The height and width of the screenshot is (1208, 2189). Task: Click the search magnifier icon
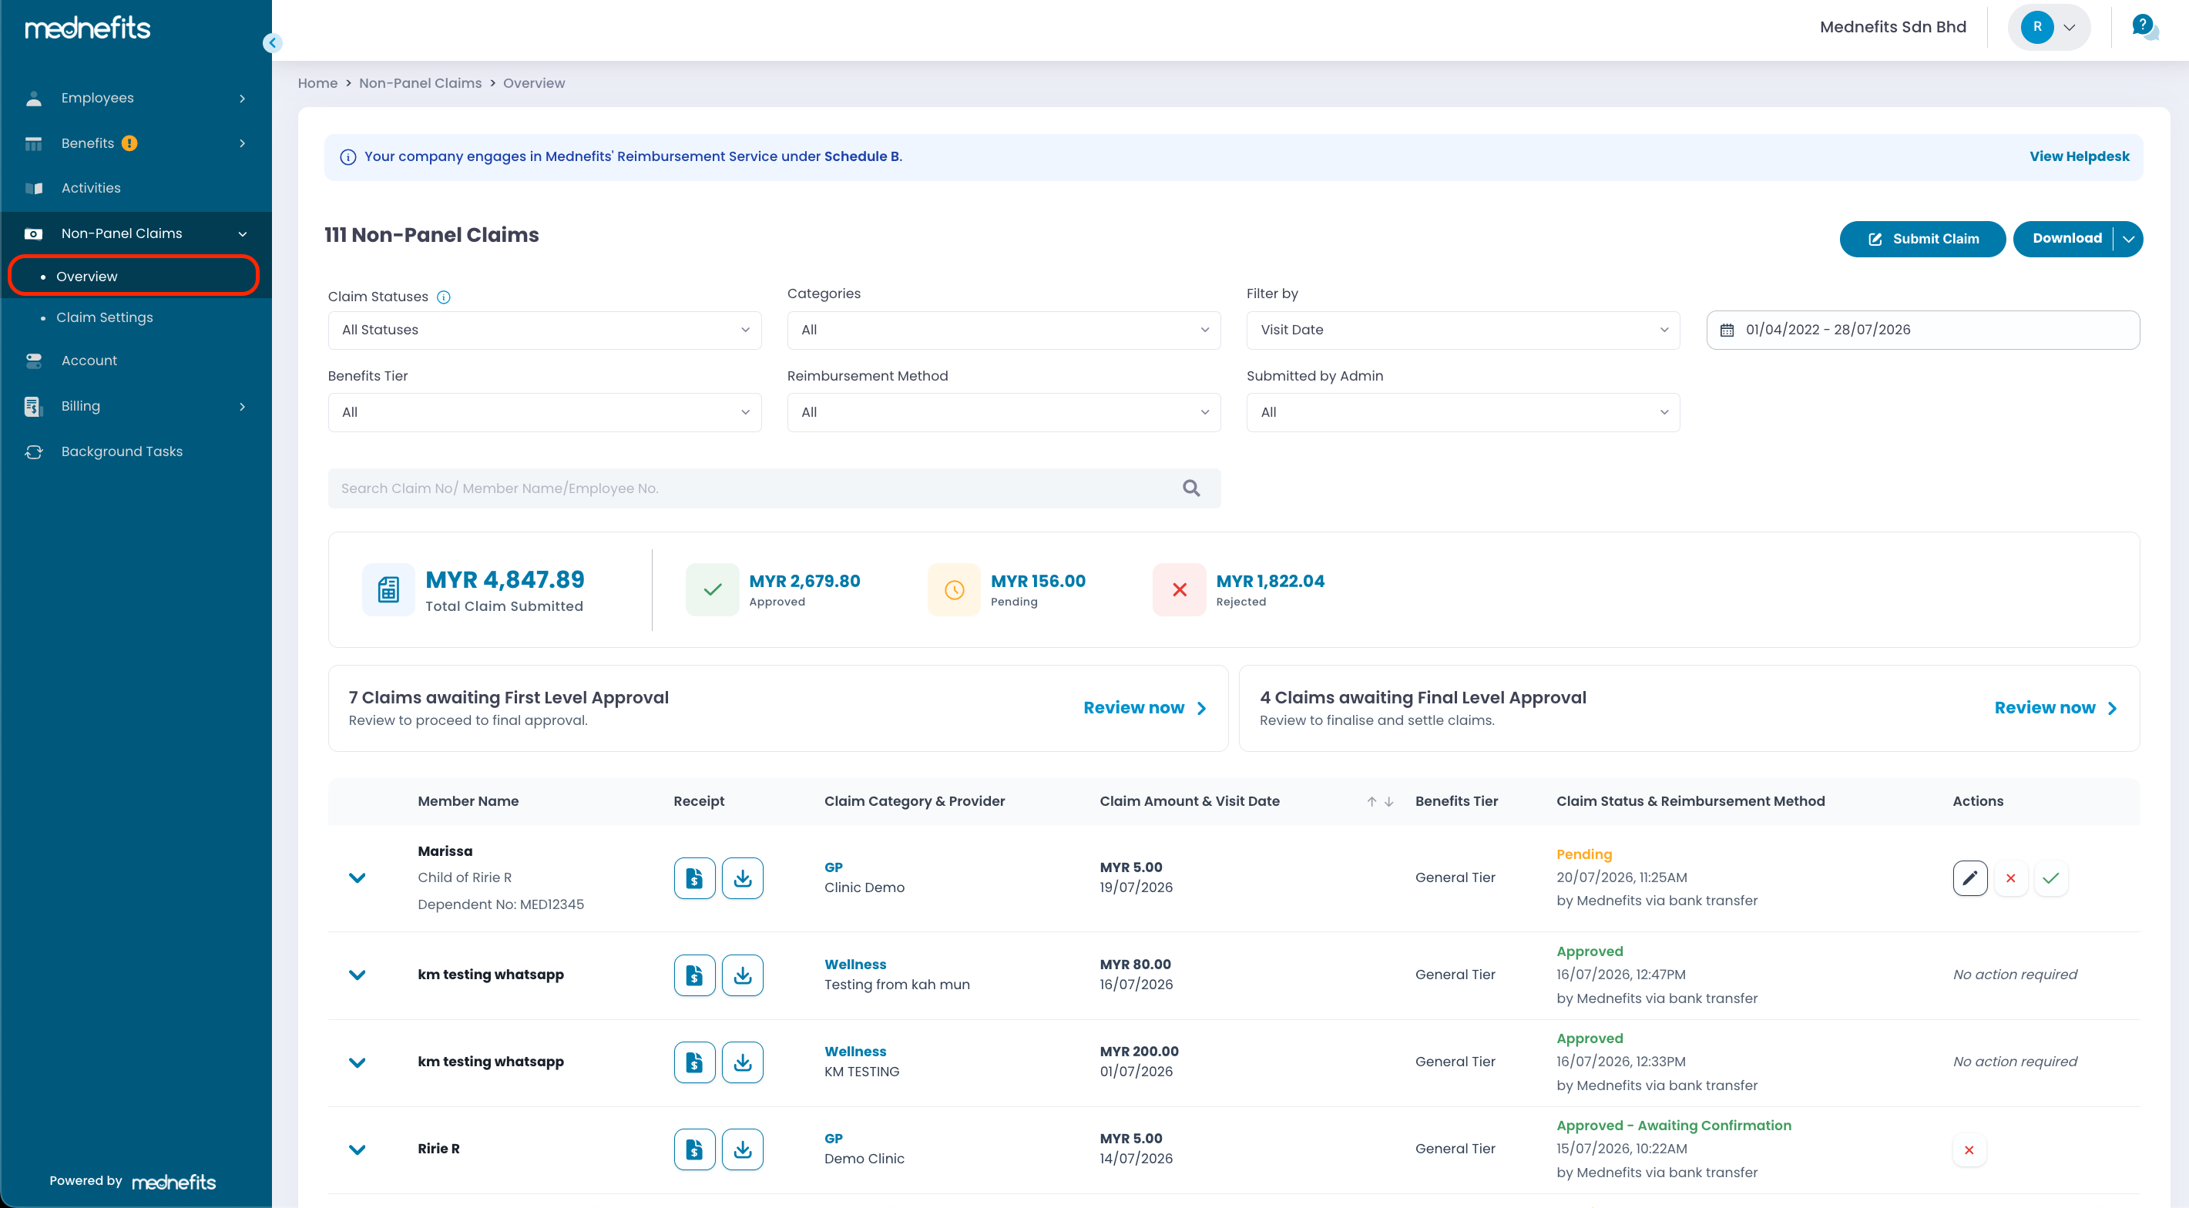[1190, 488]
